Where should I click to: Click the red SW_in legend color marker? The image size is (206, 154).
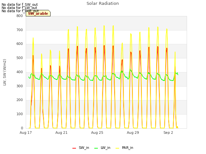tap(74, 148)
